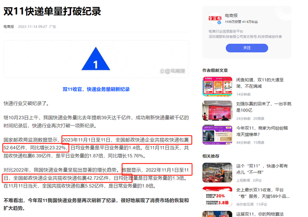The height and width of the screenshot is (217, 308).
Task: Open article 这届双11，你的购物算法
Action: (260, 214)
